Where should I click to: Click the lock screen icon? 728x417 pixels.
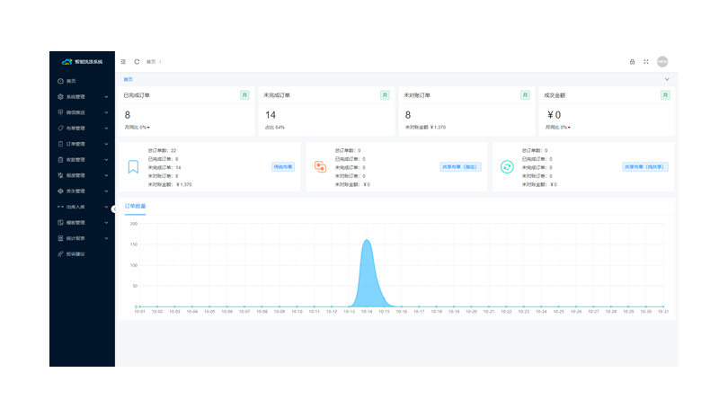(632, 62)
